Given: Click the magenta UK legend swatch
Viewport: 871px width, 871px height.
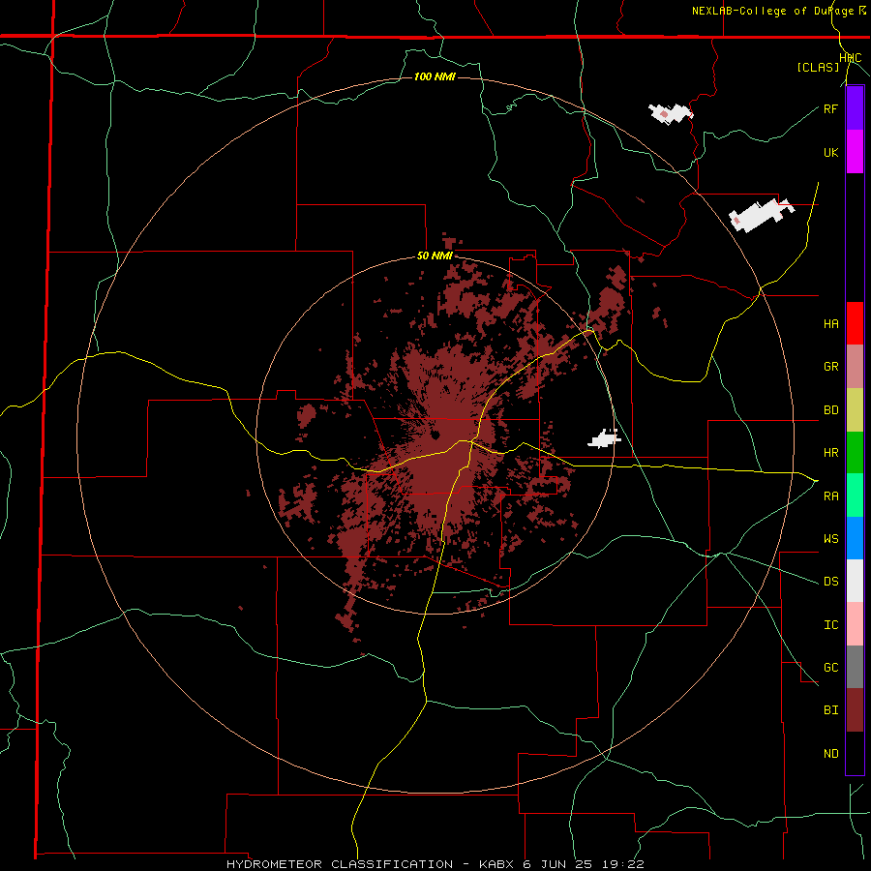Looking at the screenshot, I should click(855, 152).
